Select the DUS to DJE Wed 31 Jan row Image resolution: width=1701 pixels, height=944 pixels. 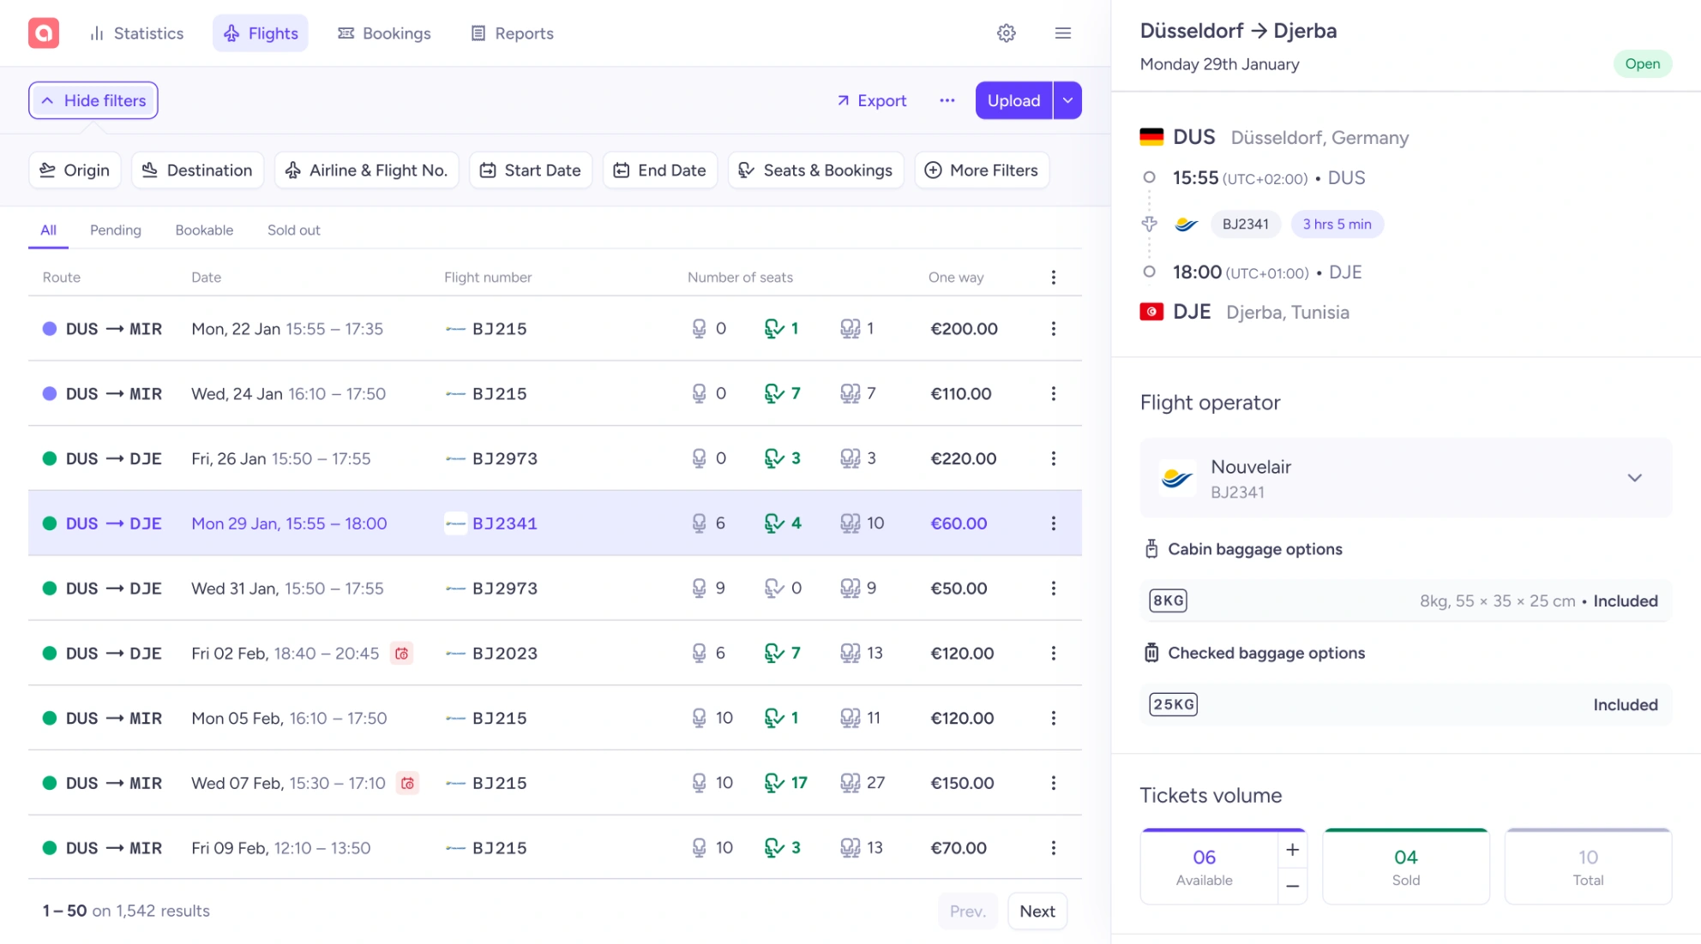click(555, 589)
